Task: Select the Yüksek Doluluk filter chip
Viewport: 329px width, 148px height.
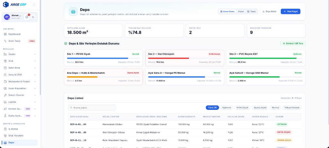Action: click(x=292, y=108)
